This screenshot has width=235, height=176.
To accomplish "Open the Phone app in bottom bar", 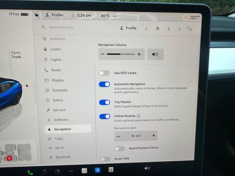I will [x=30, y=172].
